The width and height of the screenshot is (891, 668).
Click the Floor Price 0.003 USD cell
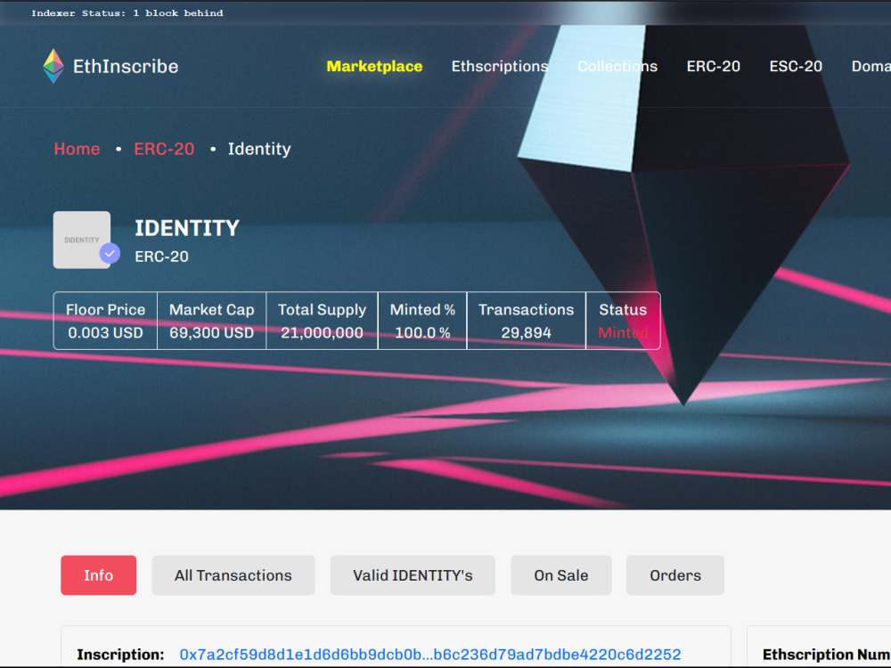(105, 321)
